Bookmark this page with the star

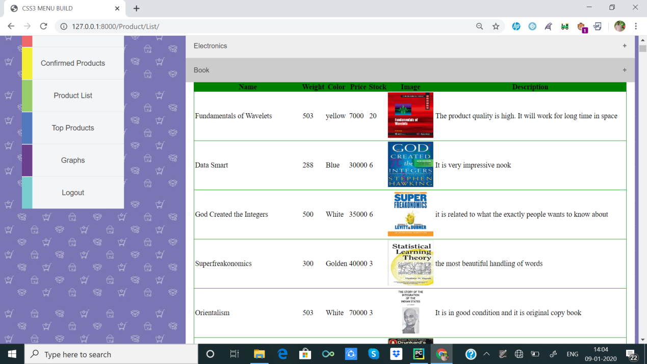pos(496,27)
